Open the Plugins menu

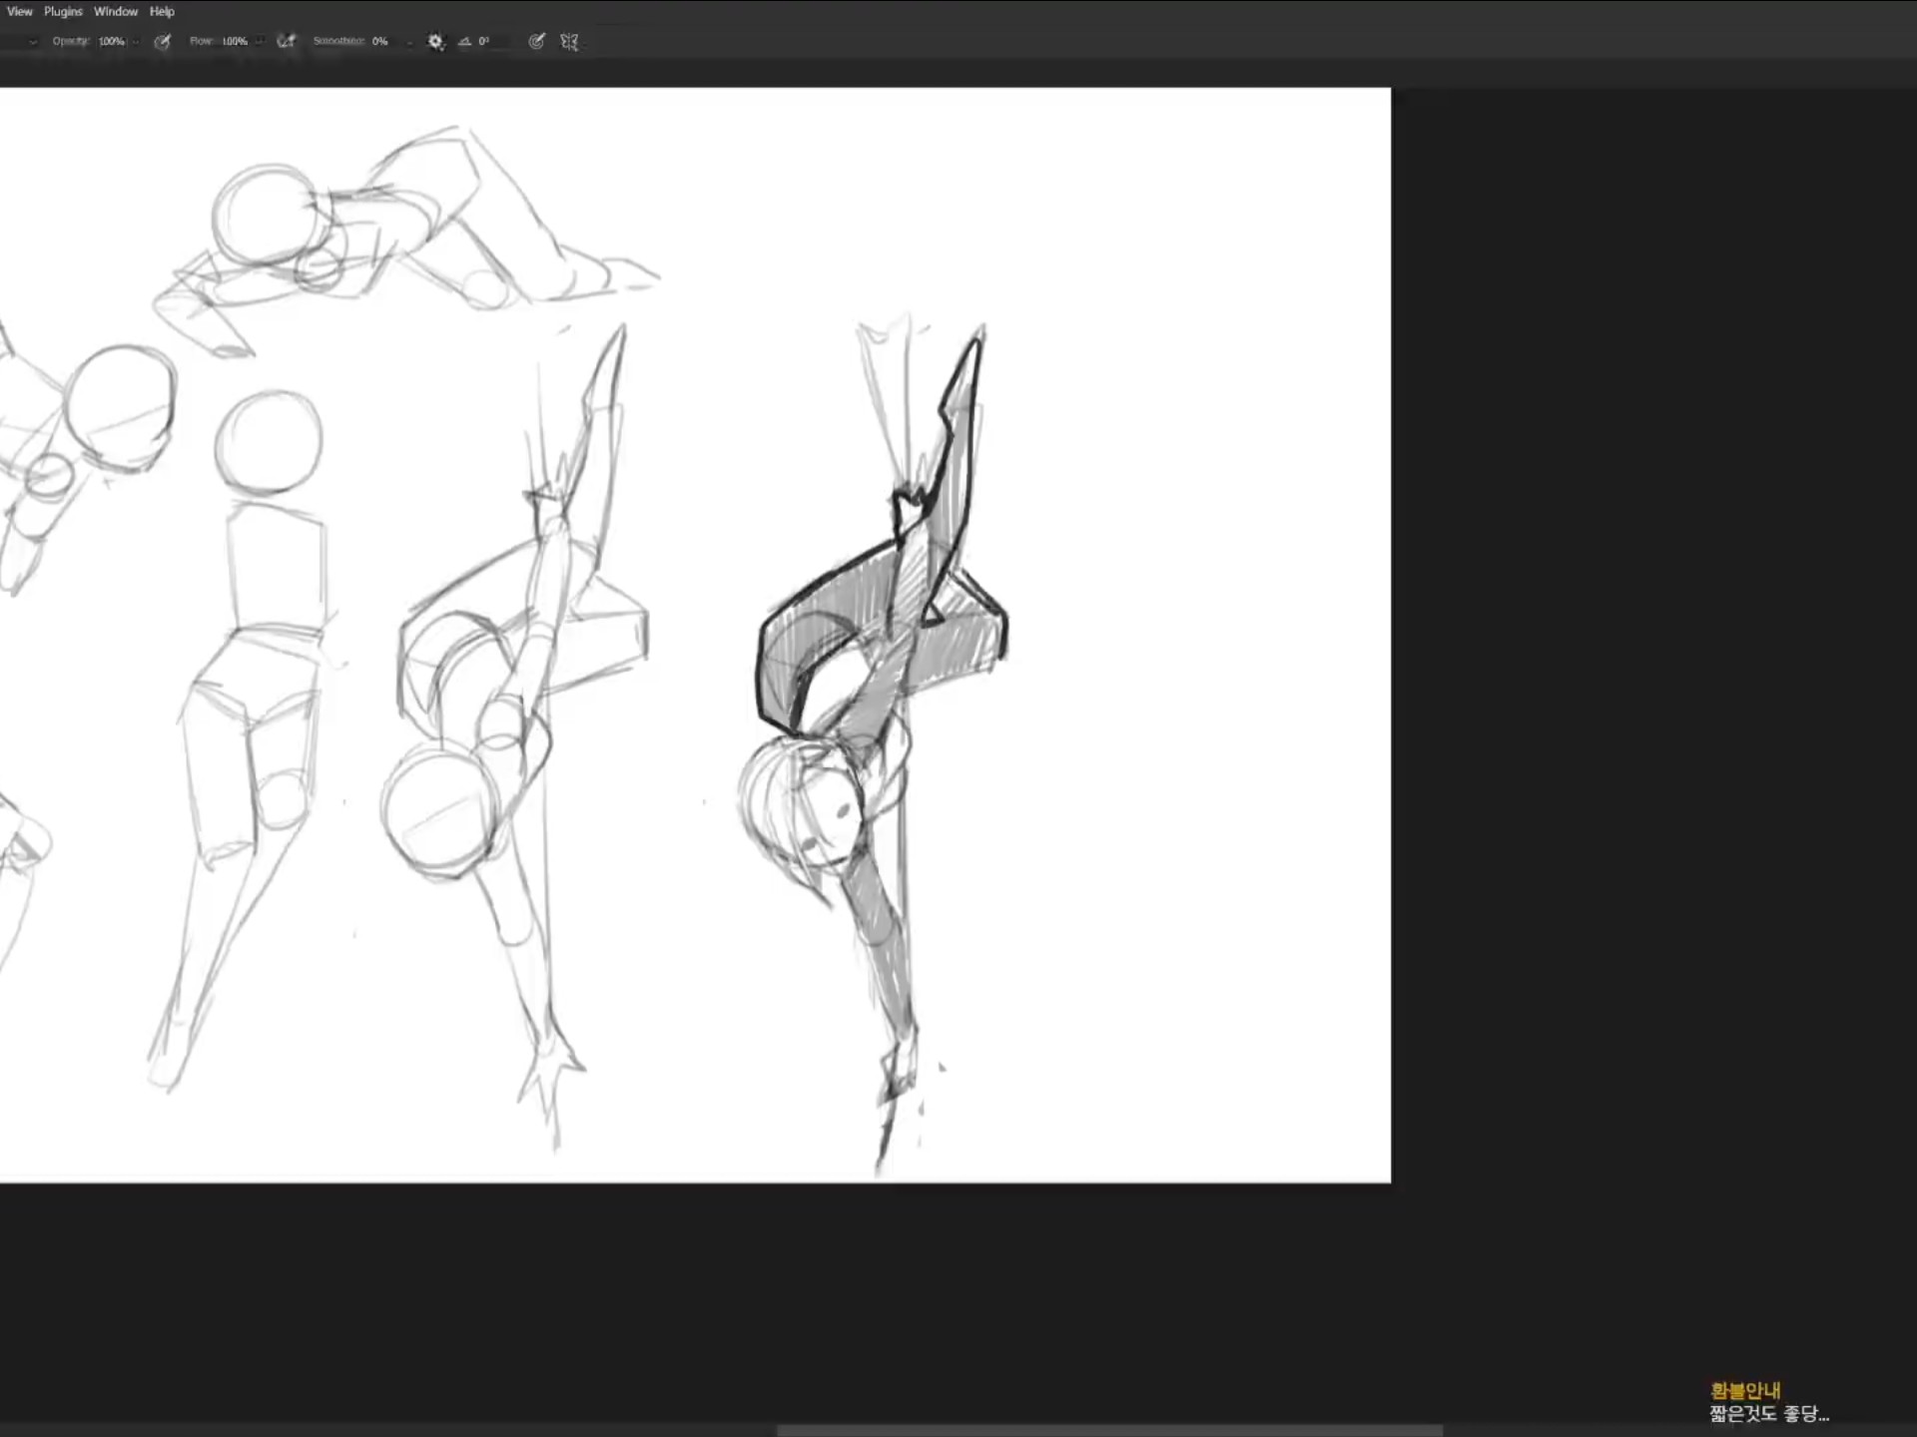coord(63,12)
